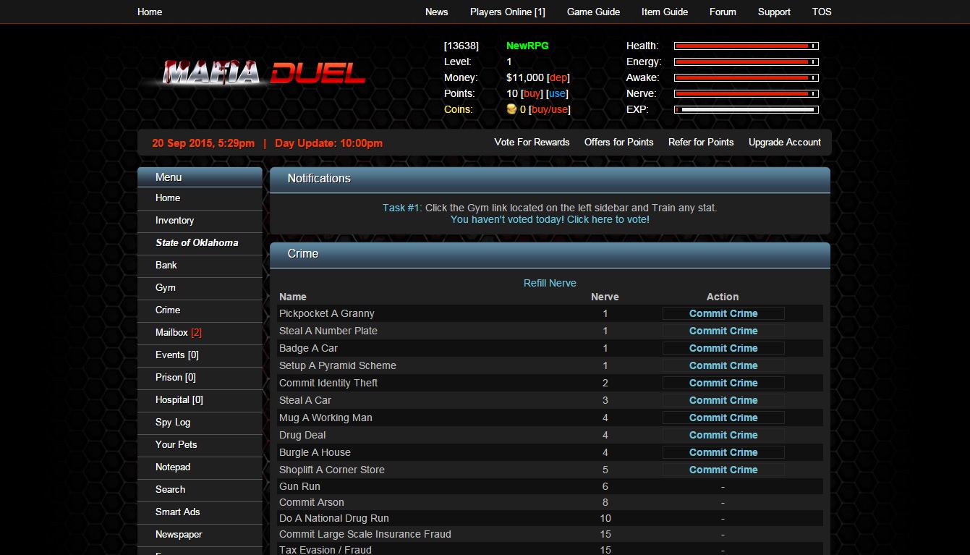Commit crime for Burgle A House
The width and height of the screenshot is (970, 555).
723,452
